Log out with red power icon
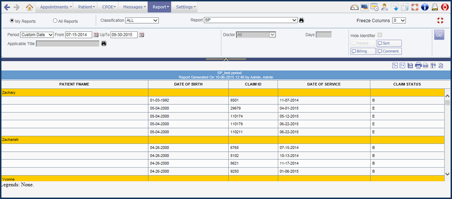 pos(445,7)
